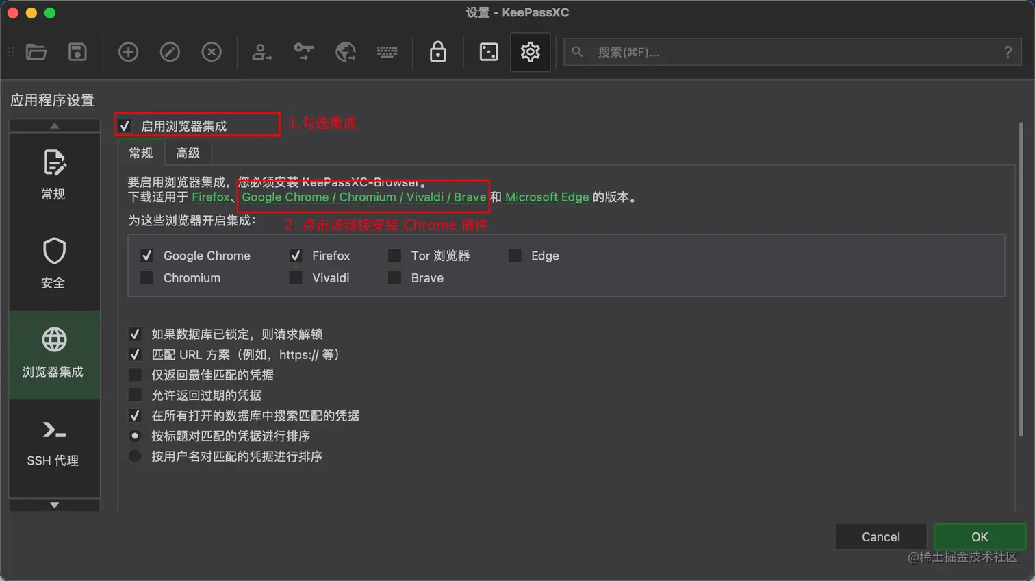The width and height of the screenshot is (1035, 581).
Task: Click the open database folder icon
Action: click(36, 52)
